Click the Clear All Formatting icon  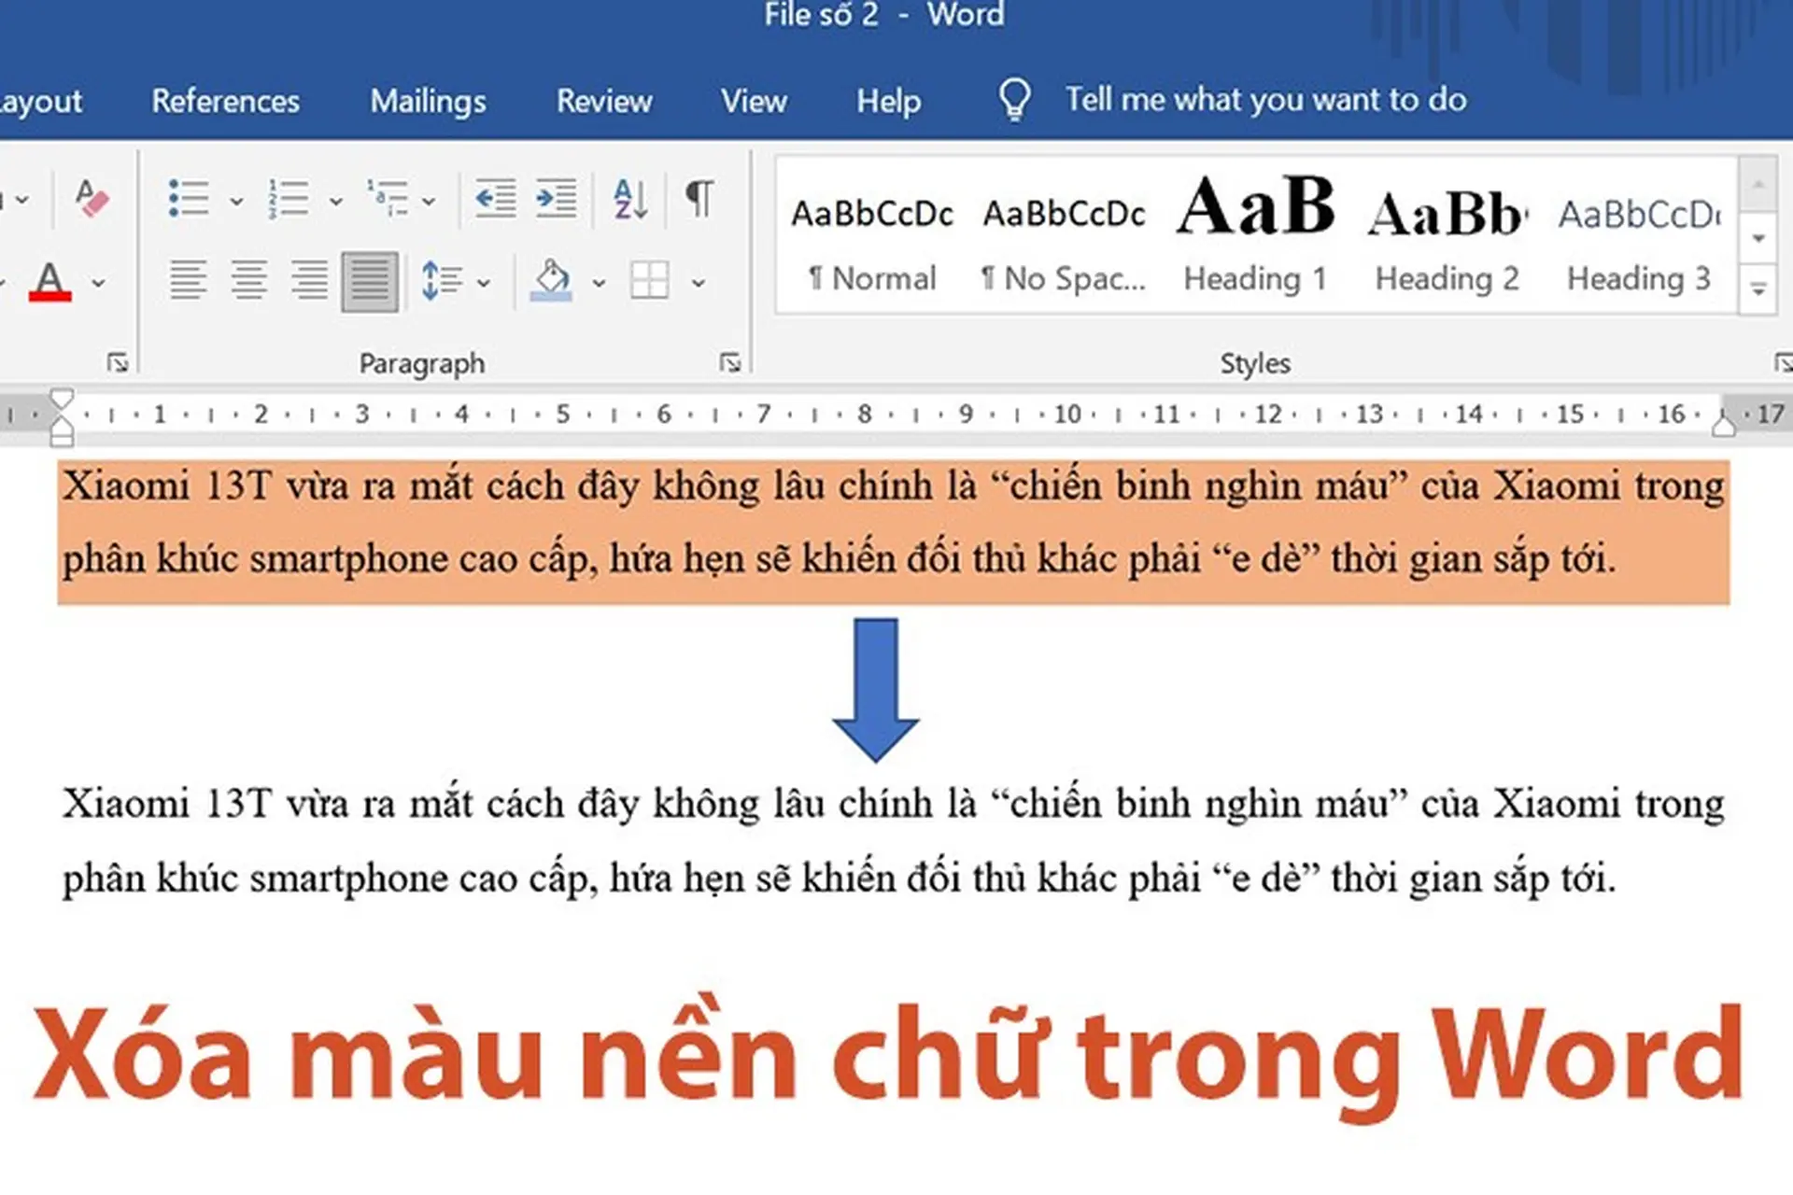click(x=92, y=198)
